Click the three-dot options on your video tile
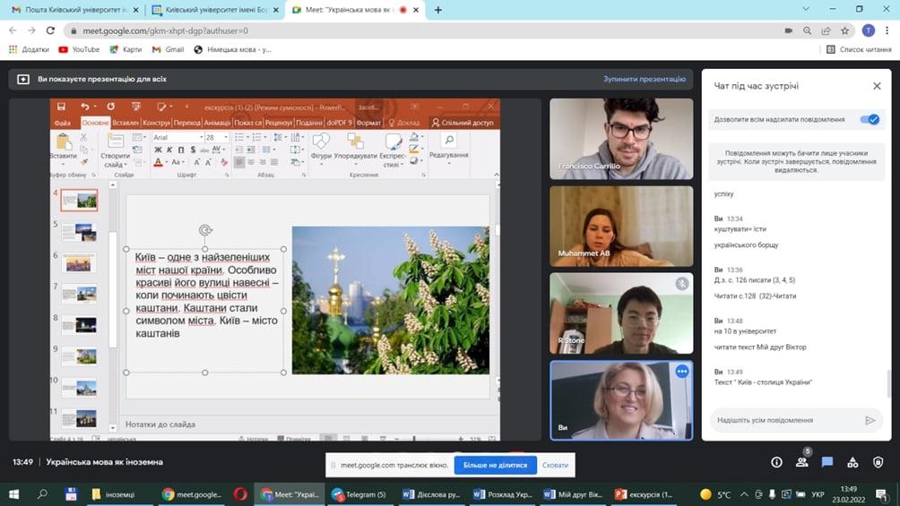900x506 pixels. tap(682, 372)
